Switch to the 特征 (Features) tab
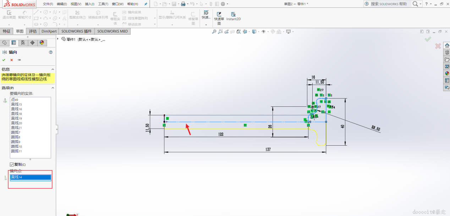 pyautogui.click(x=7, y=31)
